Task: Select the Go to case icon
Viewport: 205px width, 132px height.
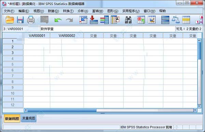Action: pyautogui.click(x=83, y=20)
